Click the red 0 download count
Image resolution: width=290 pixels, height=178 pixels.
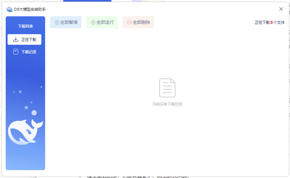(x=272, y=22)
